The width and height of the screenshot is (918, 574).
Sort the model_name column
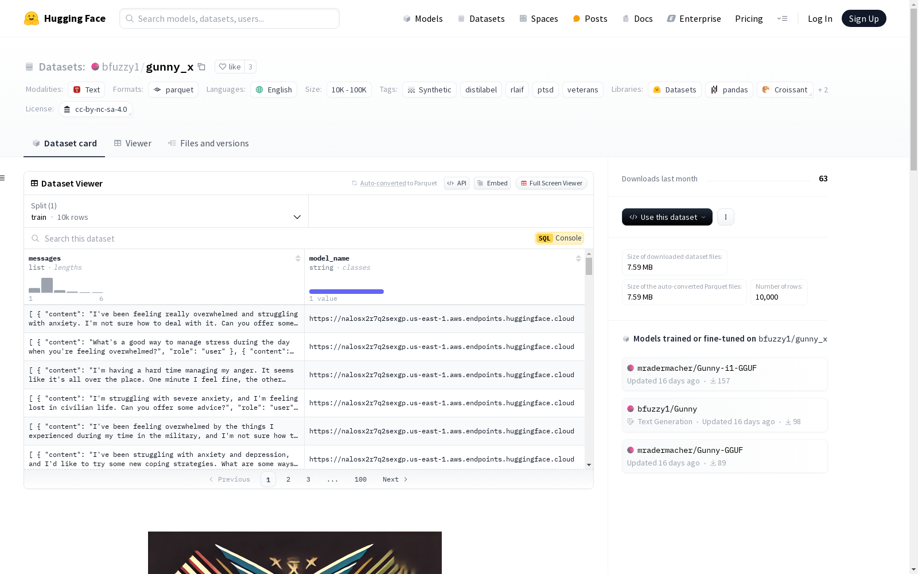point(578,258)
